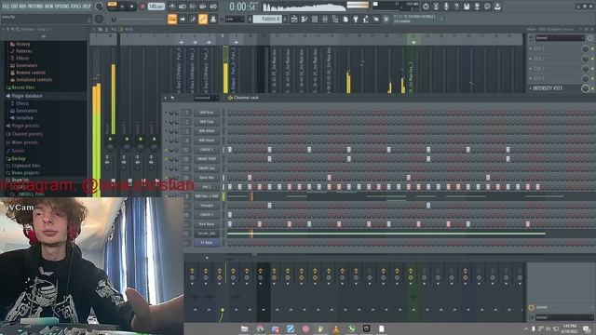596x335 pixels.
Task: Click the 808 HiHat channel pan knob
Action: click(x=171, y=131)
